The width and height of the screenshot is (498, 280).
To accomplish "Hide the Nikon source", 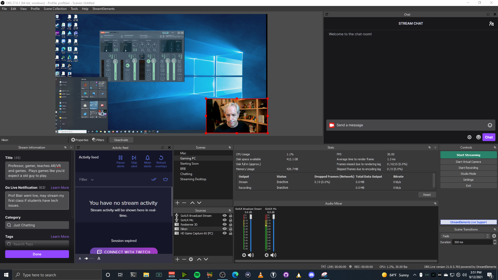I will (x=225, y=229).
